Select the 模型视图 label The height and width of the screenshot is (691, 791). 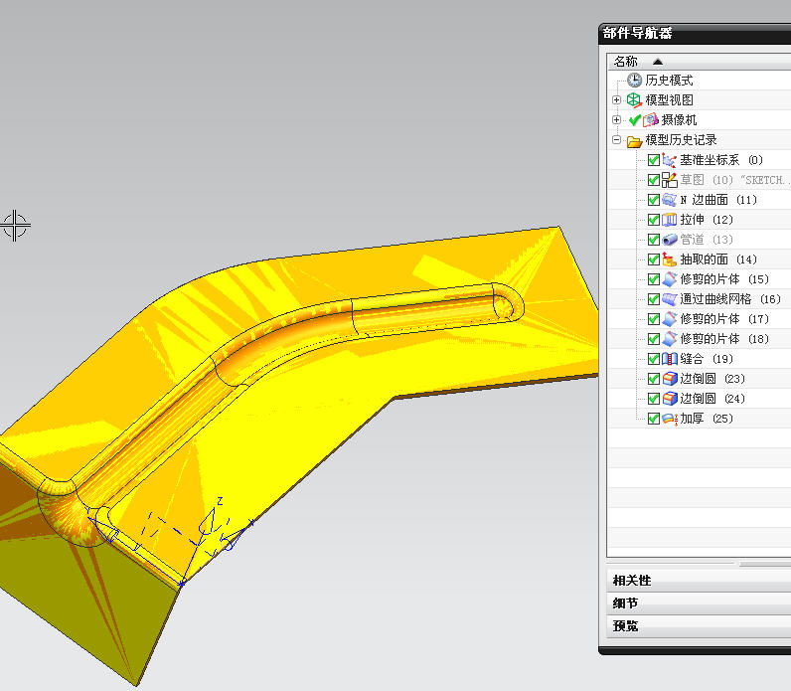pyautogui.click(x=669, y=100)
